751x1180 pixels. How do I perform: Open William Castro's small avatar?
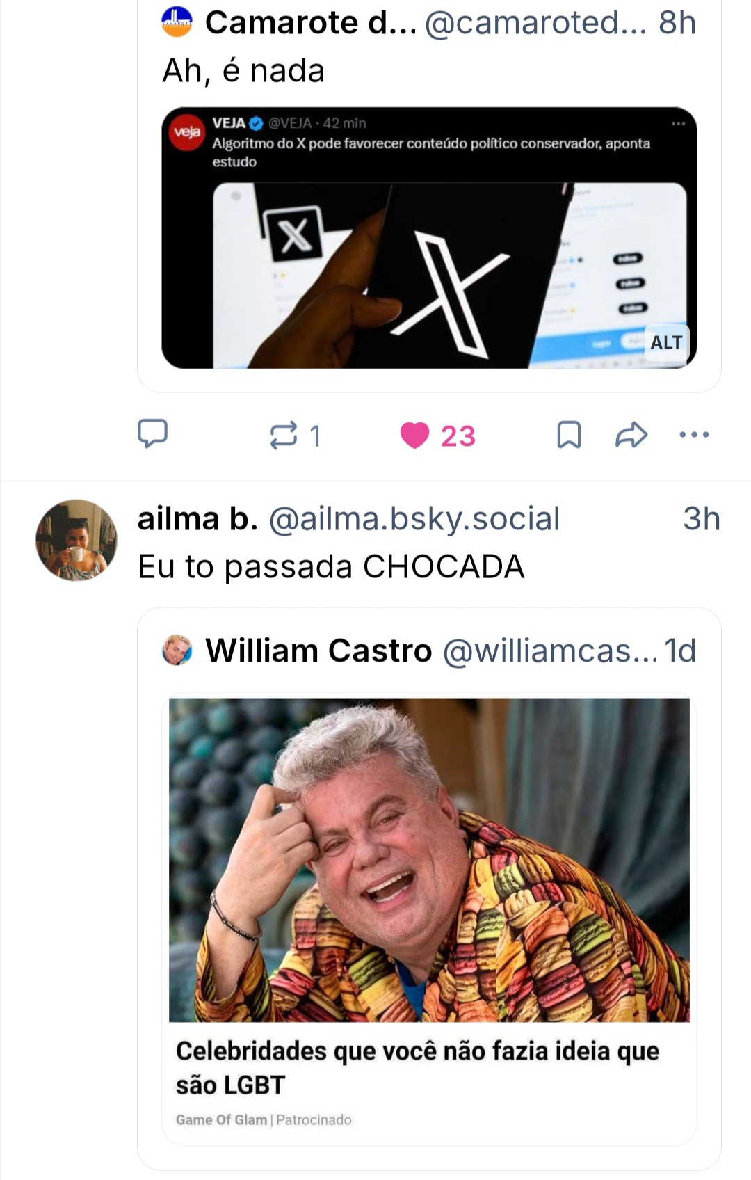177,650
